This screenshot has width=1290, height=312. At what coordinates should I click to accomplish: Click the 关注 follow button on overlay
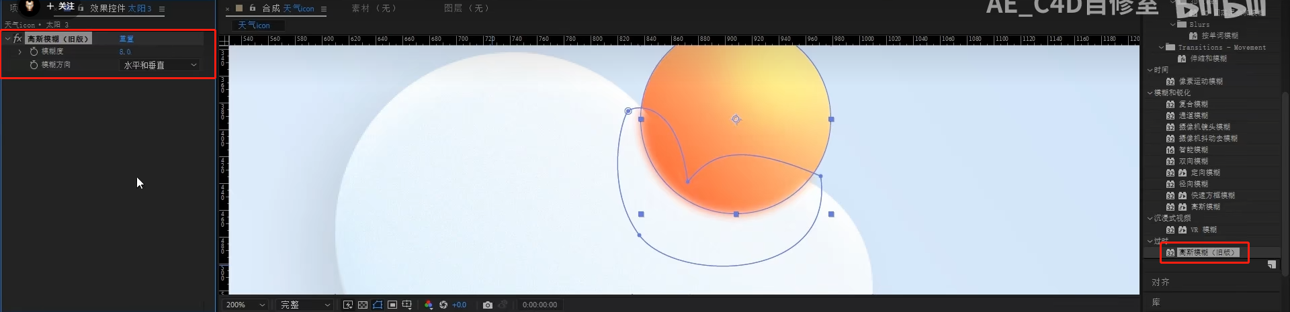(x=60, y=6)
